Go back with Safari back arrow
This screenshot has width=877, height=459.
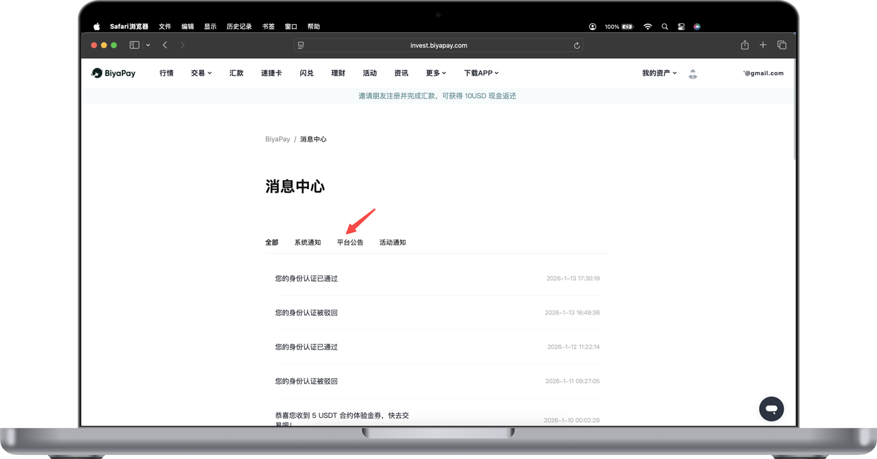click(x=165, y=45)
